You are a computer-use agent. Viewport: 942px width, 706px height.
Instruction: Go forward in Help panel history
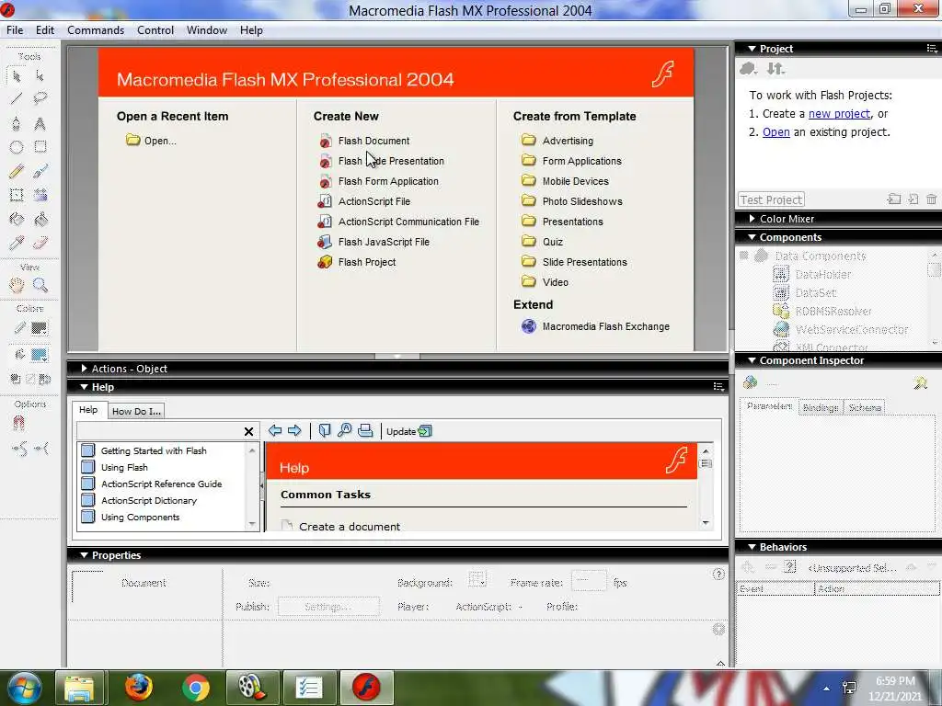(294, 430)
